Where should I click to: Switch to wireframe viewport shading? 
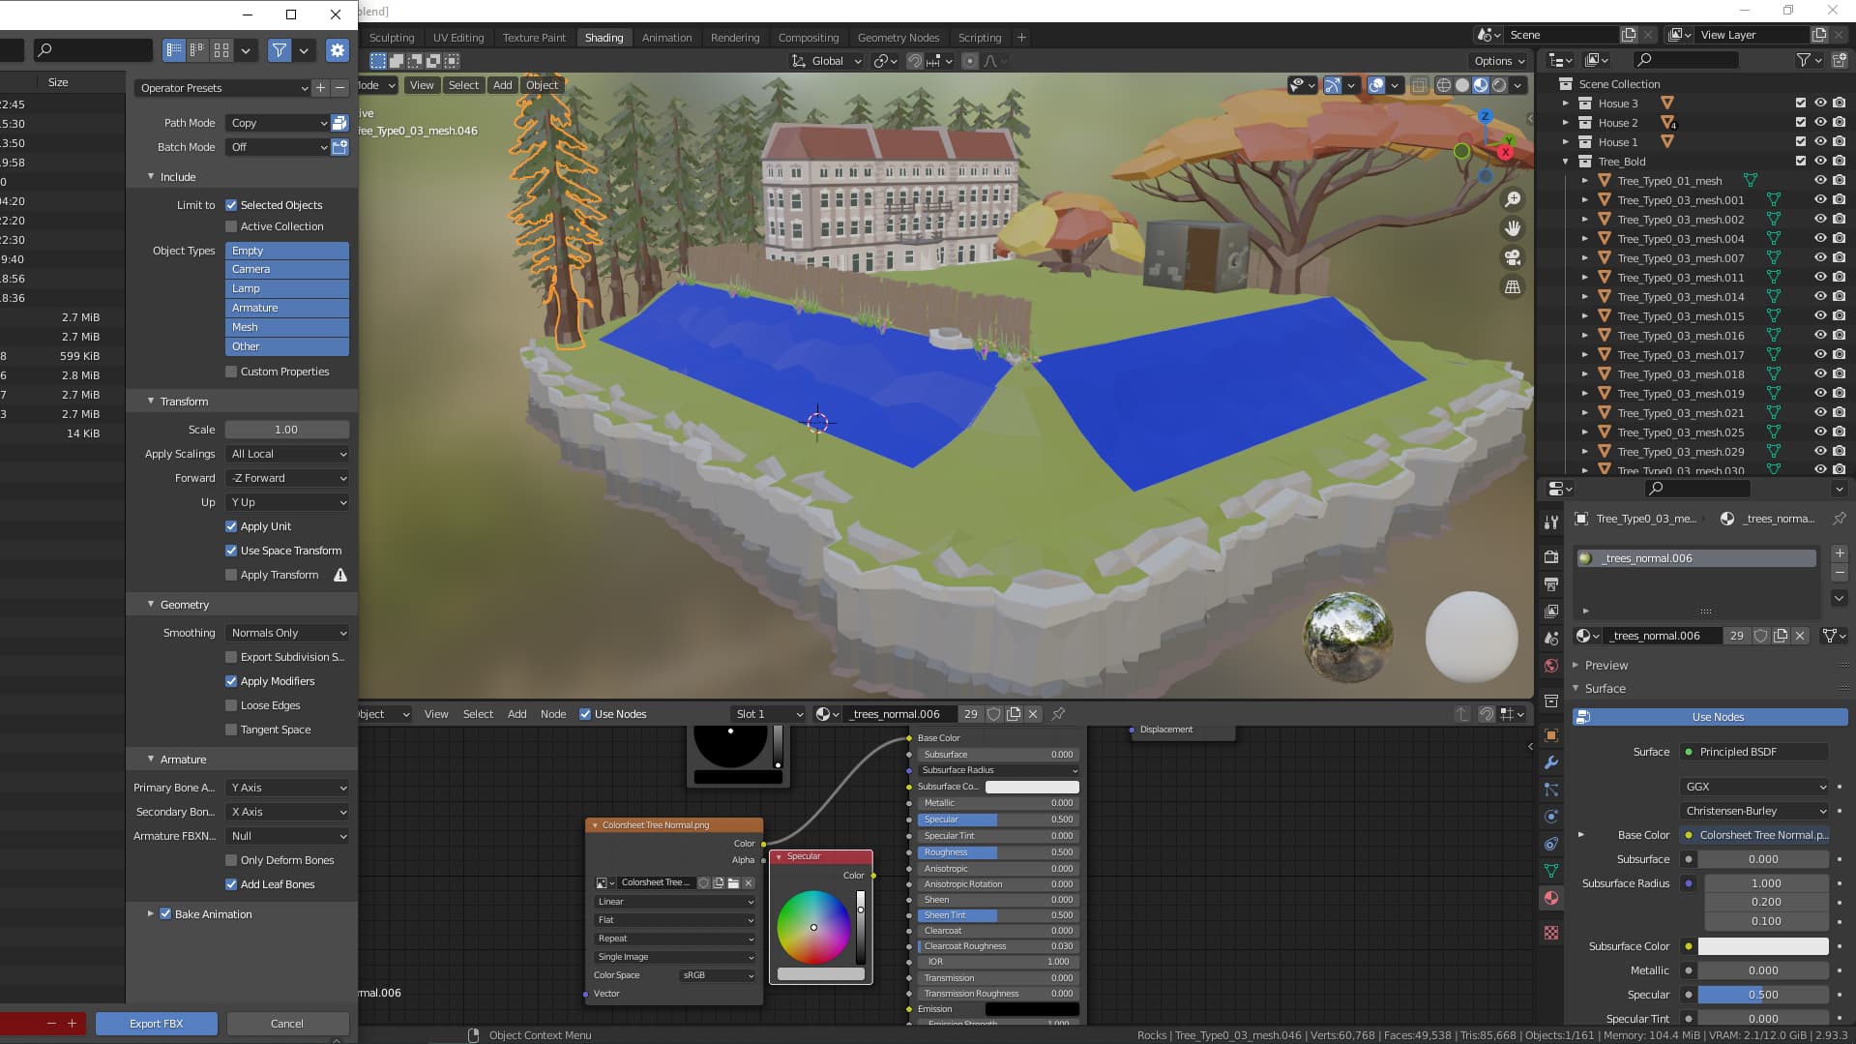(x=1444, y=85)
